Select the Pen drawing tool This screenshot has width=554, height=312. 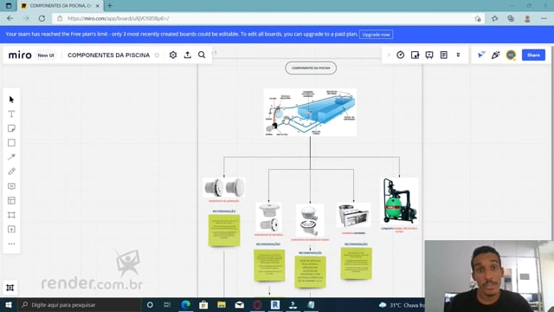point(11,172)
